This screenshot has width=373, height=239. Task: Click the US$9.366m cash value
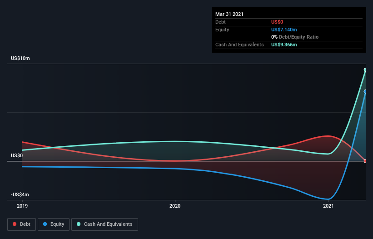point(284,45)
